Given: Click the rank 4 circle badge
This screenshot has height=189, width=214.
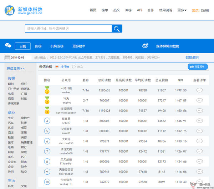Looking at the screenshot, I should [x=47, y=121].
